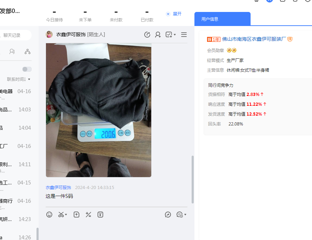Open the percent discount icon

click(x=88, y=214)
